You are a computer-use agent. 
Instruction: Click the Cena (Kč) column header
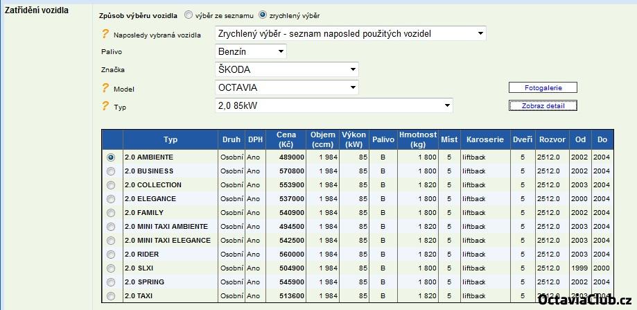286,139
